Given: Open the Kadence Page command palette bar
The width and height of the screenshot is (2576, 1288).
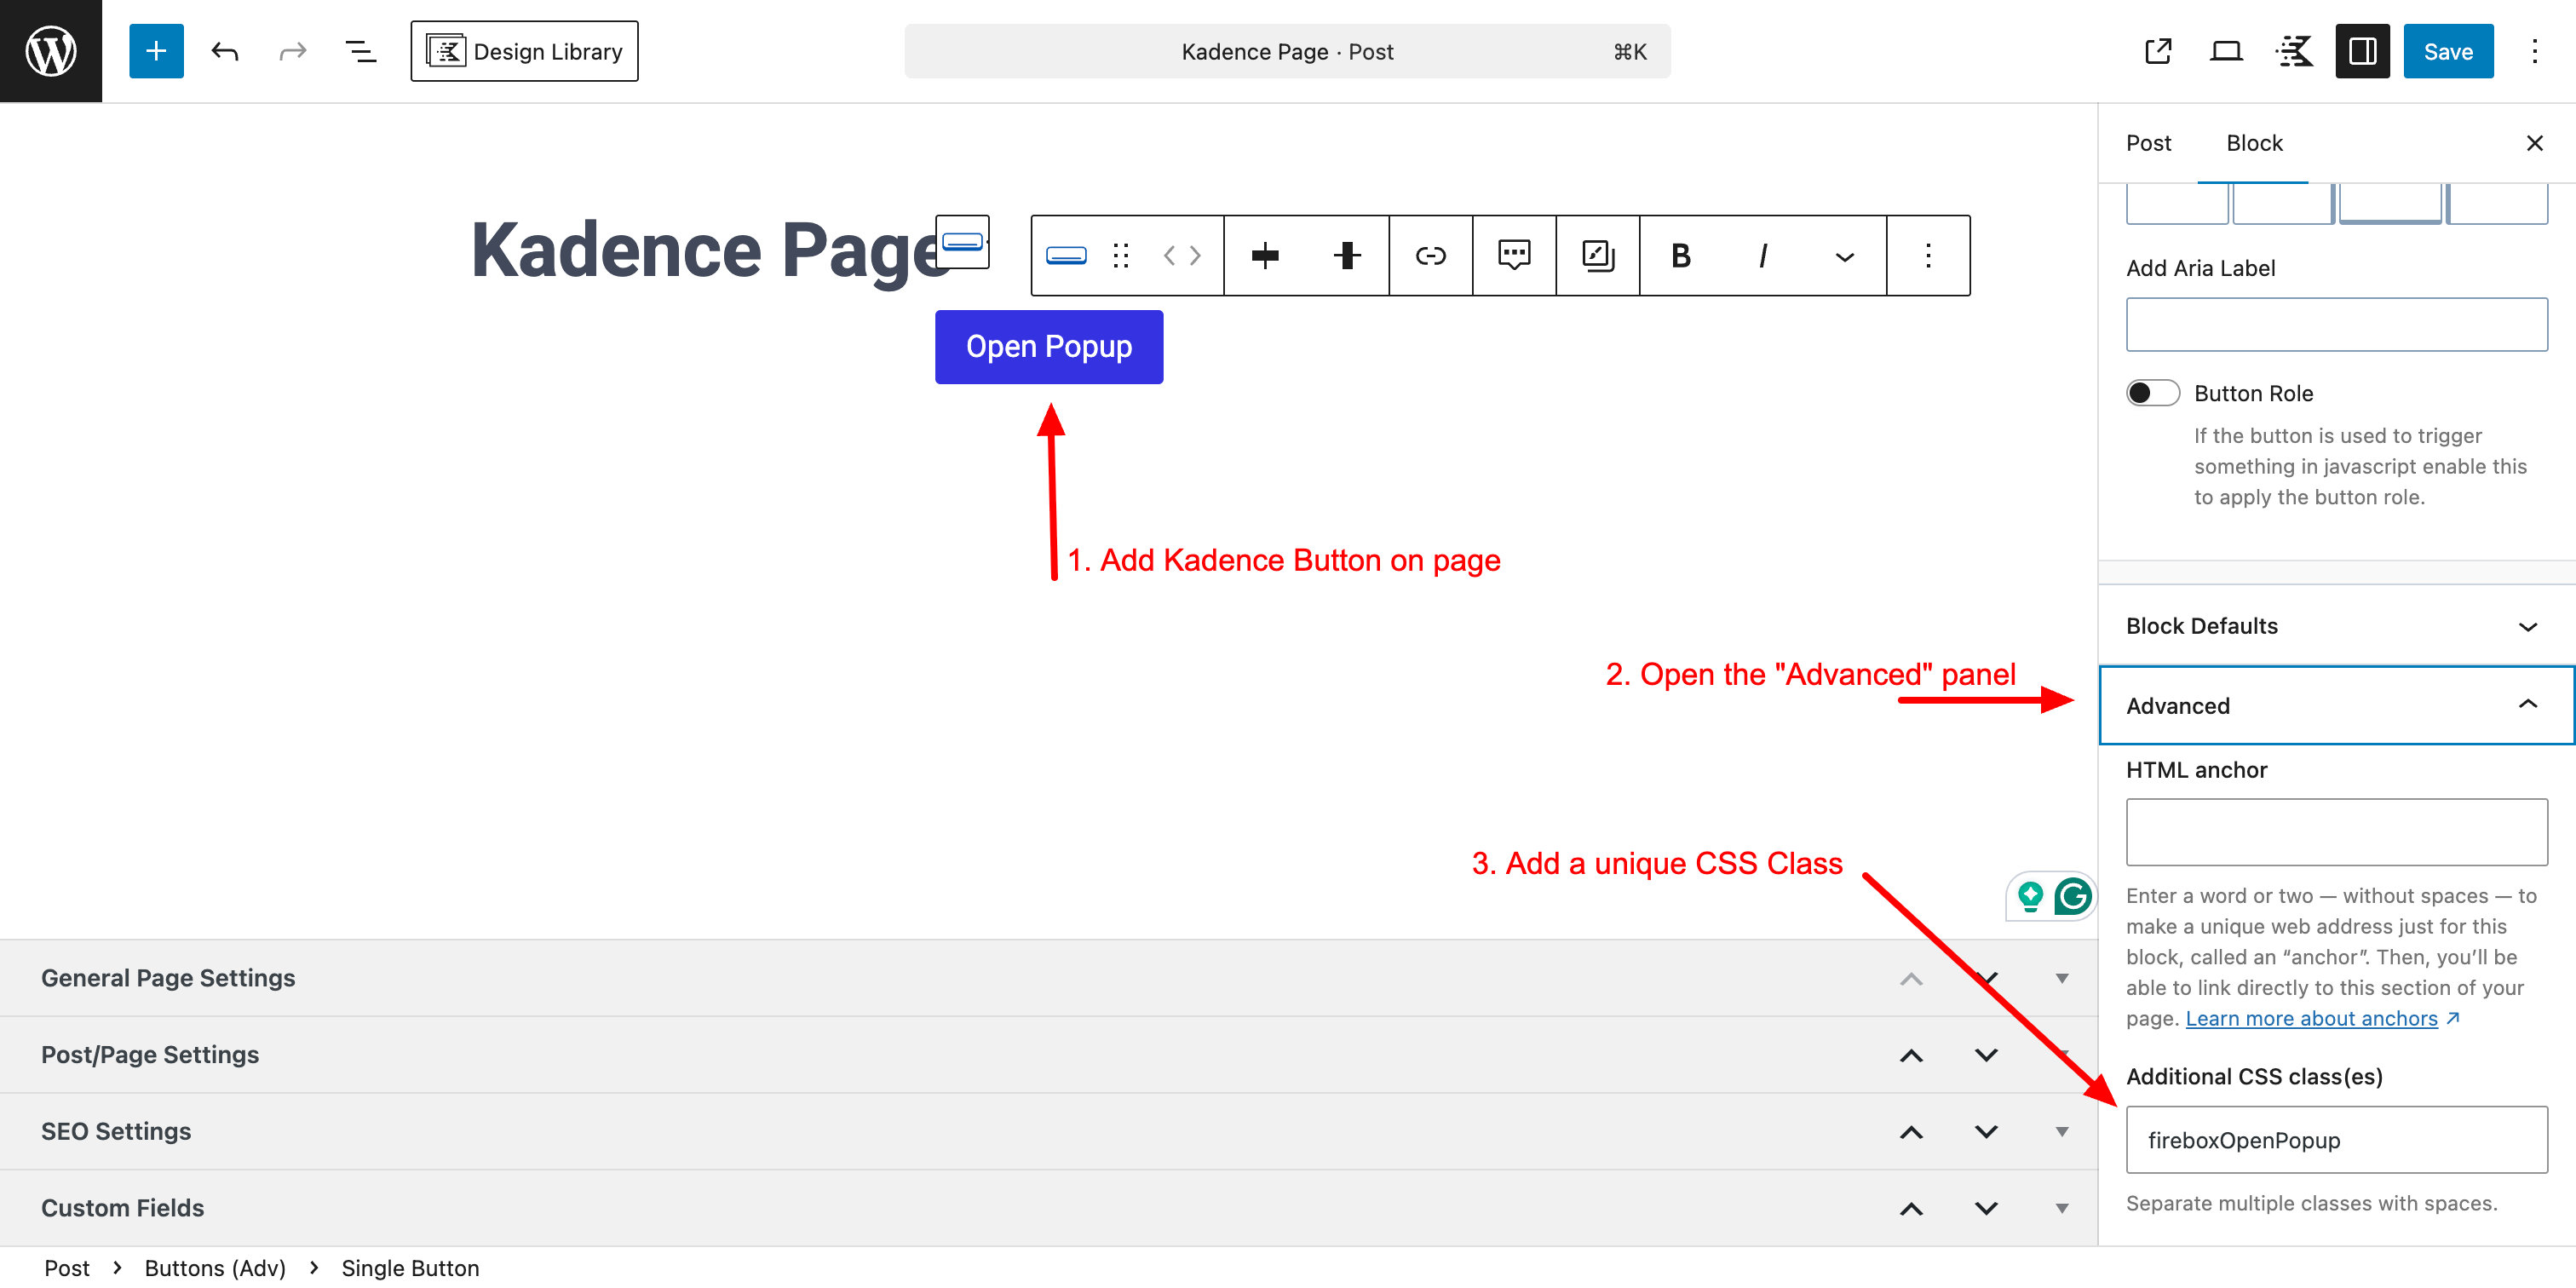Looking at the screenshot, I should [1287, 51].
